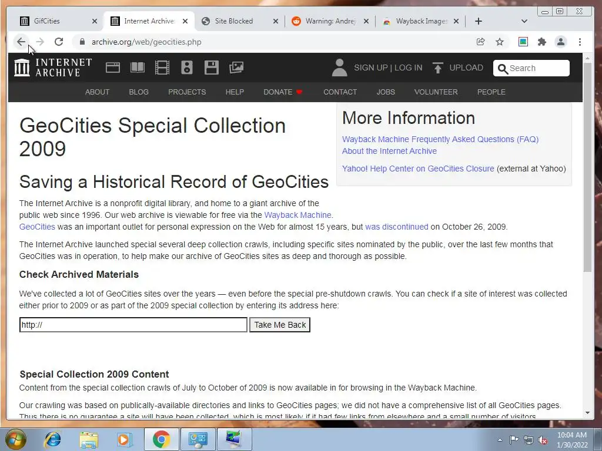The image size is (602, 451).
Task: Open the PEOPLE menu item
Action: tap(491, 92)
